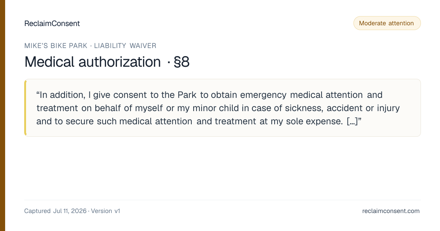The image size is (440, 231).
Task: Click the yellow accent bar of quote
Action: (x=25, y=108)
